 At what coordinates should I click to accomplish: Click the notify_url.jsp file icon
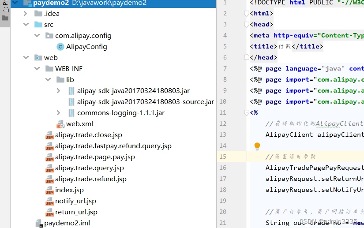pyautogui.click(x=49, y=201)
